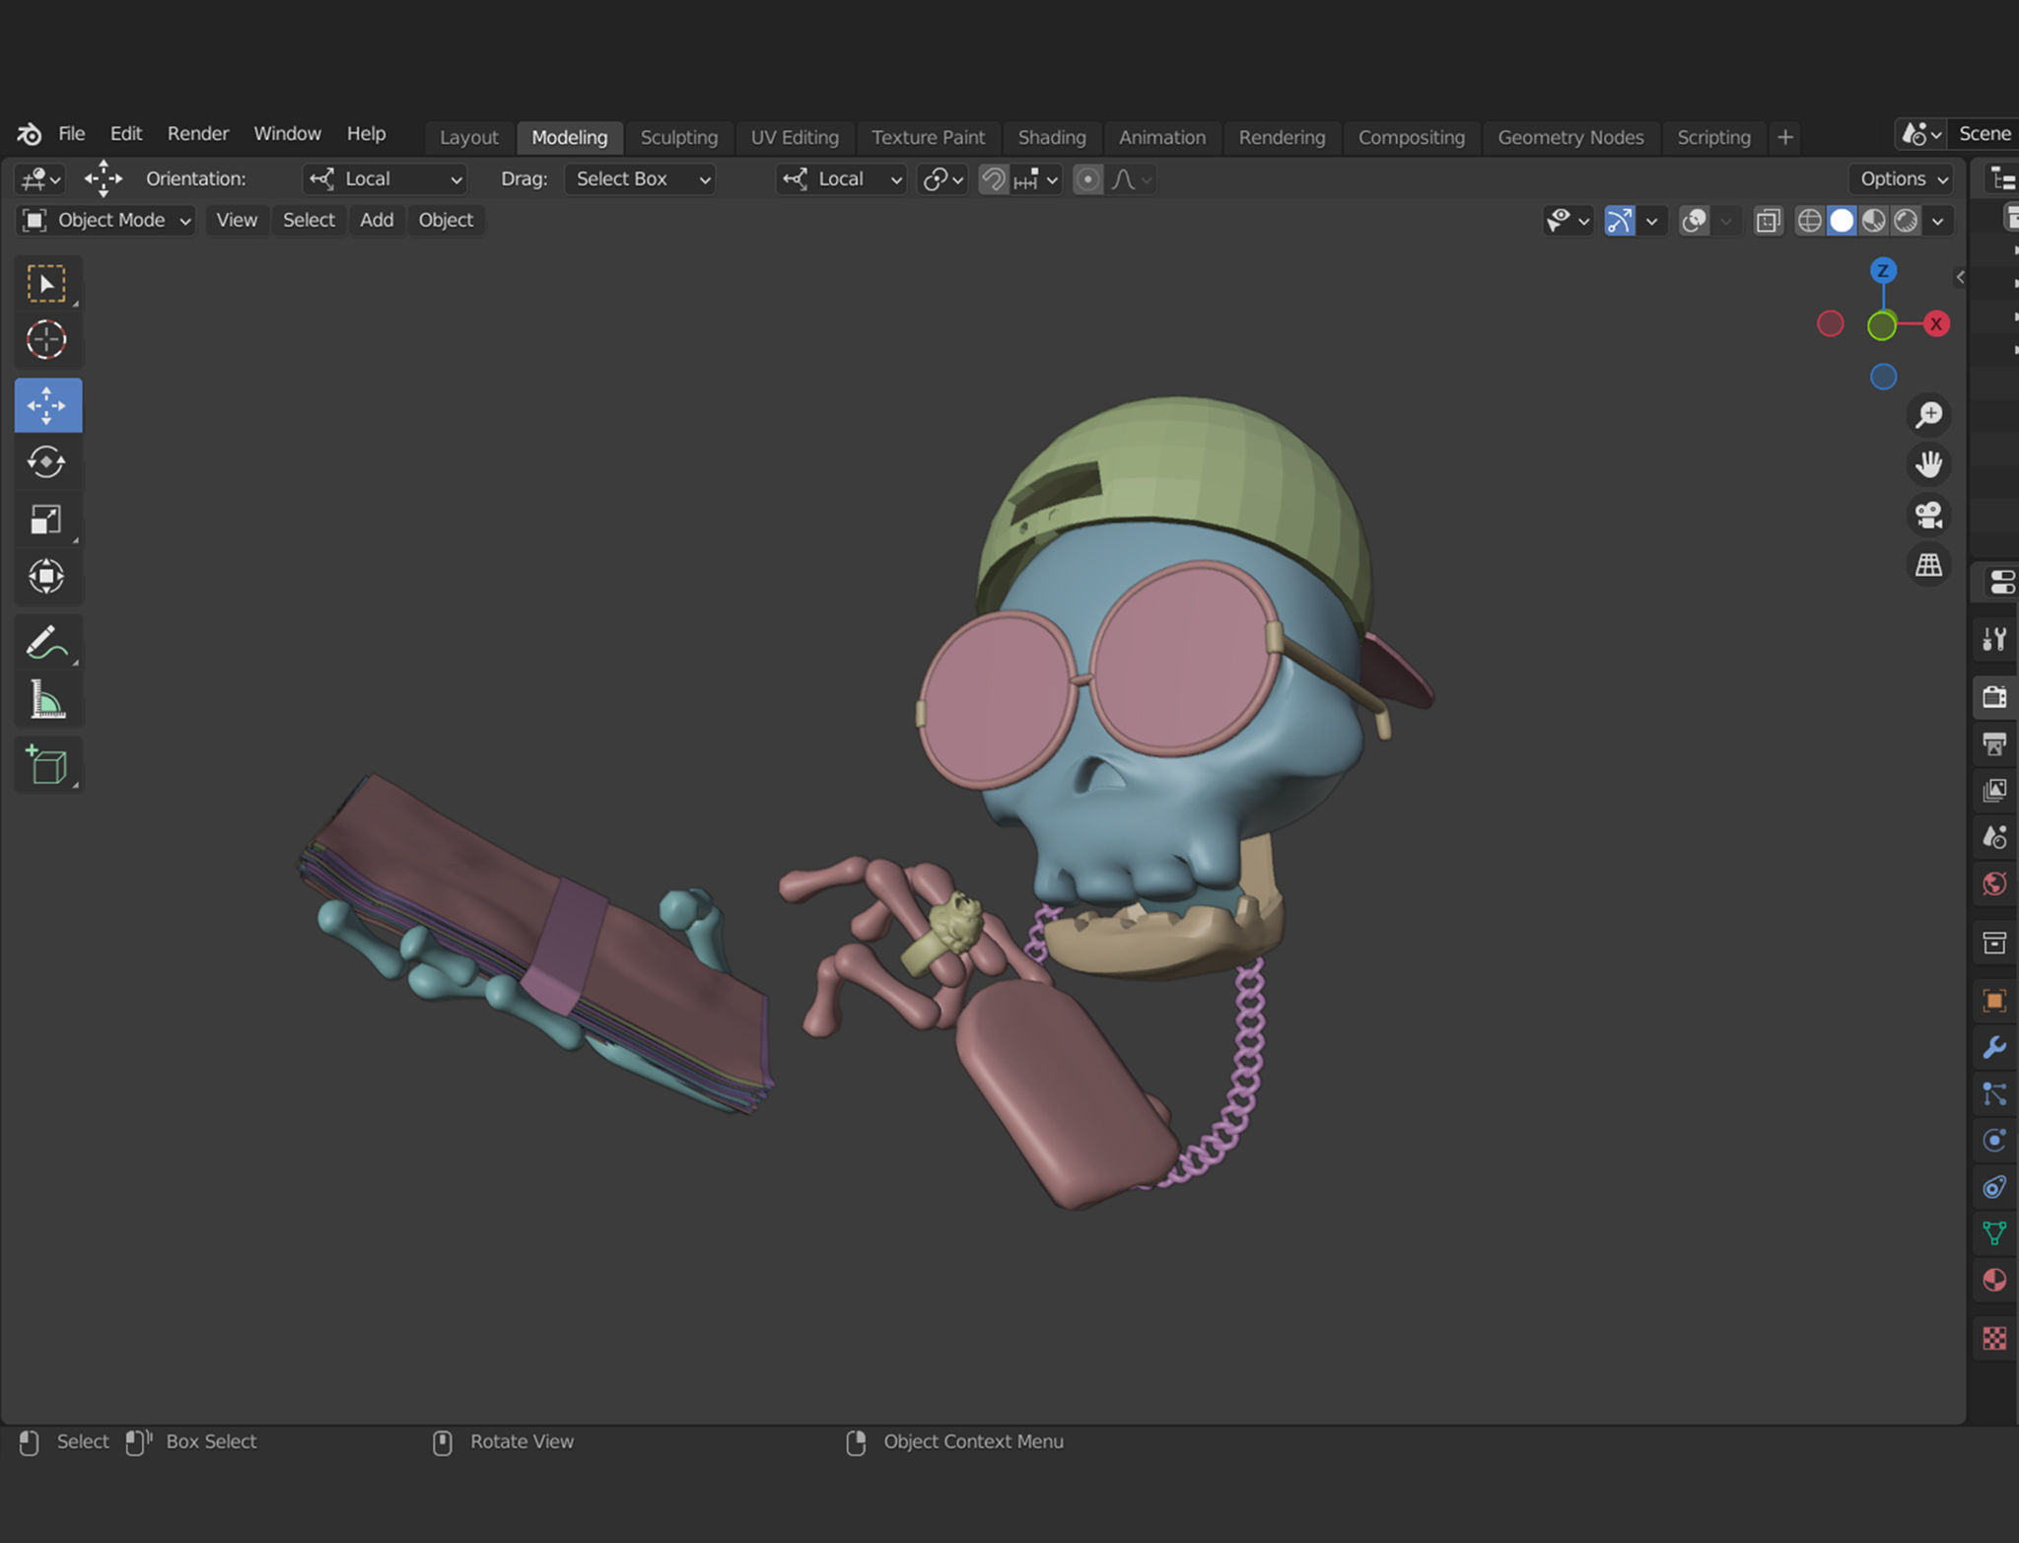The image size is (2019, 1543).
Task: Add a new workspace with plus button
Action: tap(1785, 137)
